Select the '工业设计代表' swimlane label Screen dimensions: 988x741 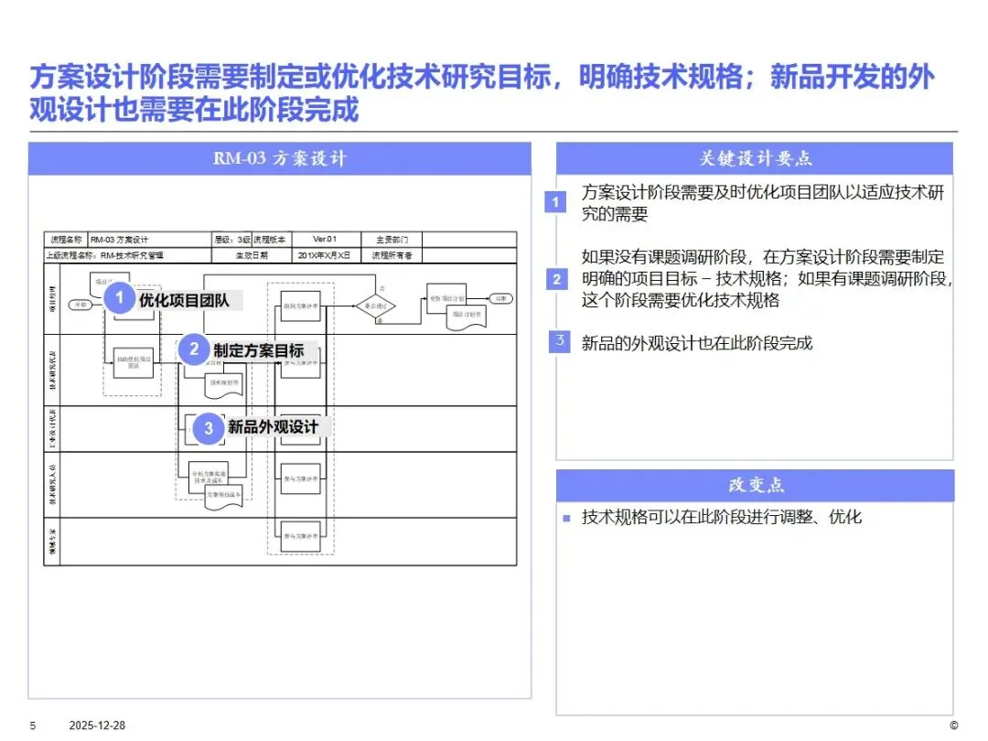coord(52,428)
